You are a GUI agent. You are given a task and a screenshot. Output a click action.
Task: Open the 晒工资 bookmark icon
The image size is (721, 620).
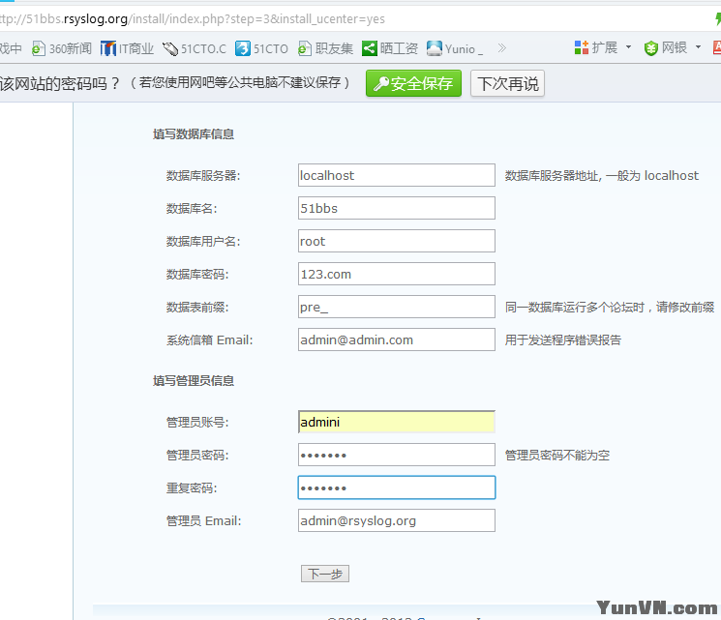tap(370, 48)
